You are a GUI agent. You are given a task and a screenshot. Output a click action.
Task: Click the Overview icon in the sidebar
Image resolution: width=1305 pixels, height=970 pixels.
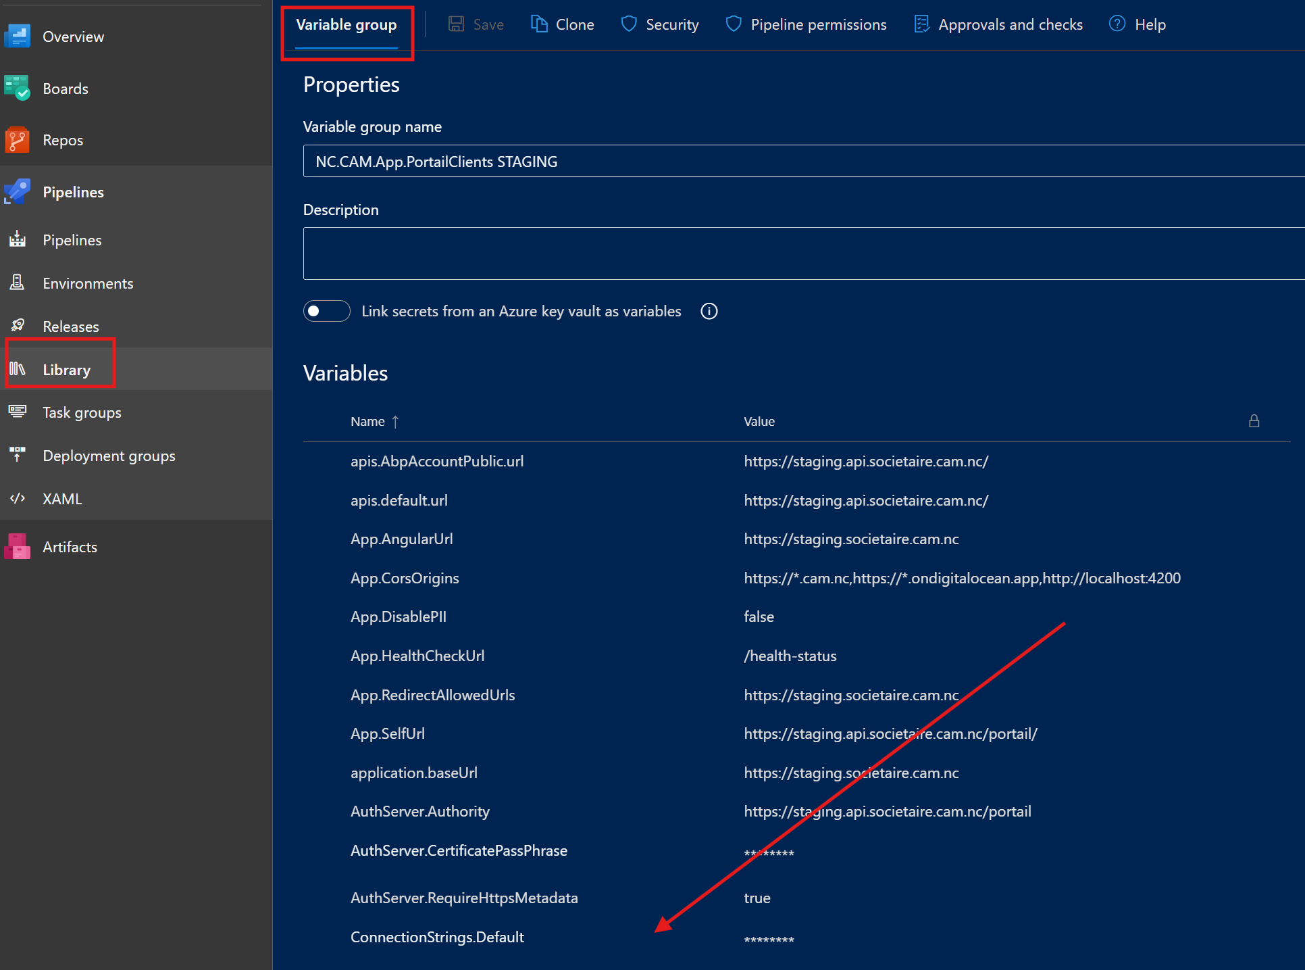[x=17, y=37]
